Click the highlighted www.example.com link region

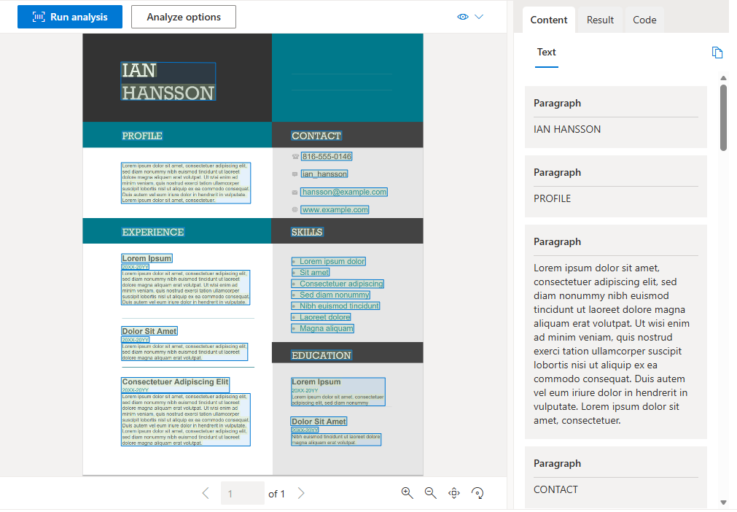(335, 209)
